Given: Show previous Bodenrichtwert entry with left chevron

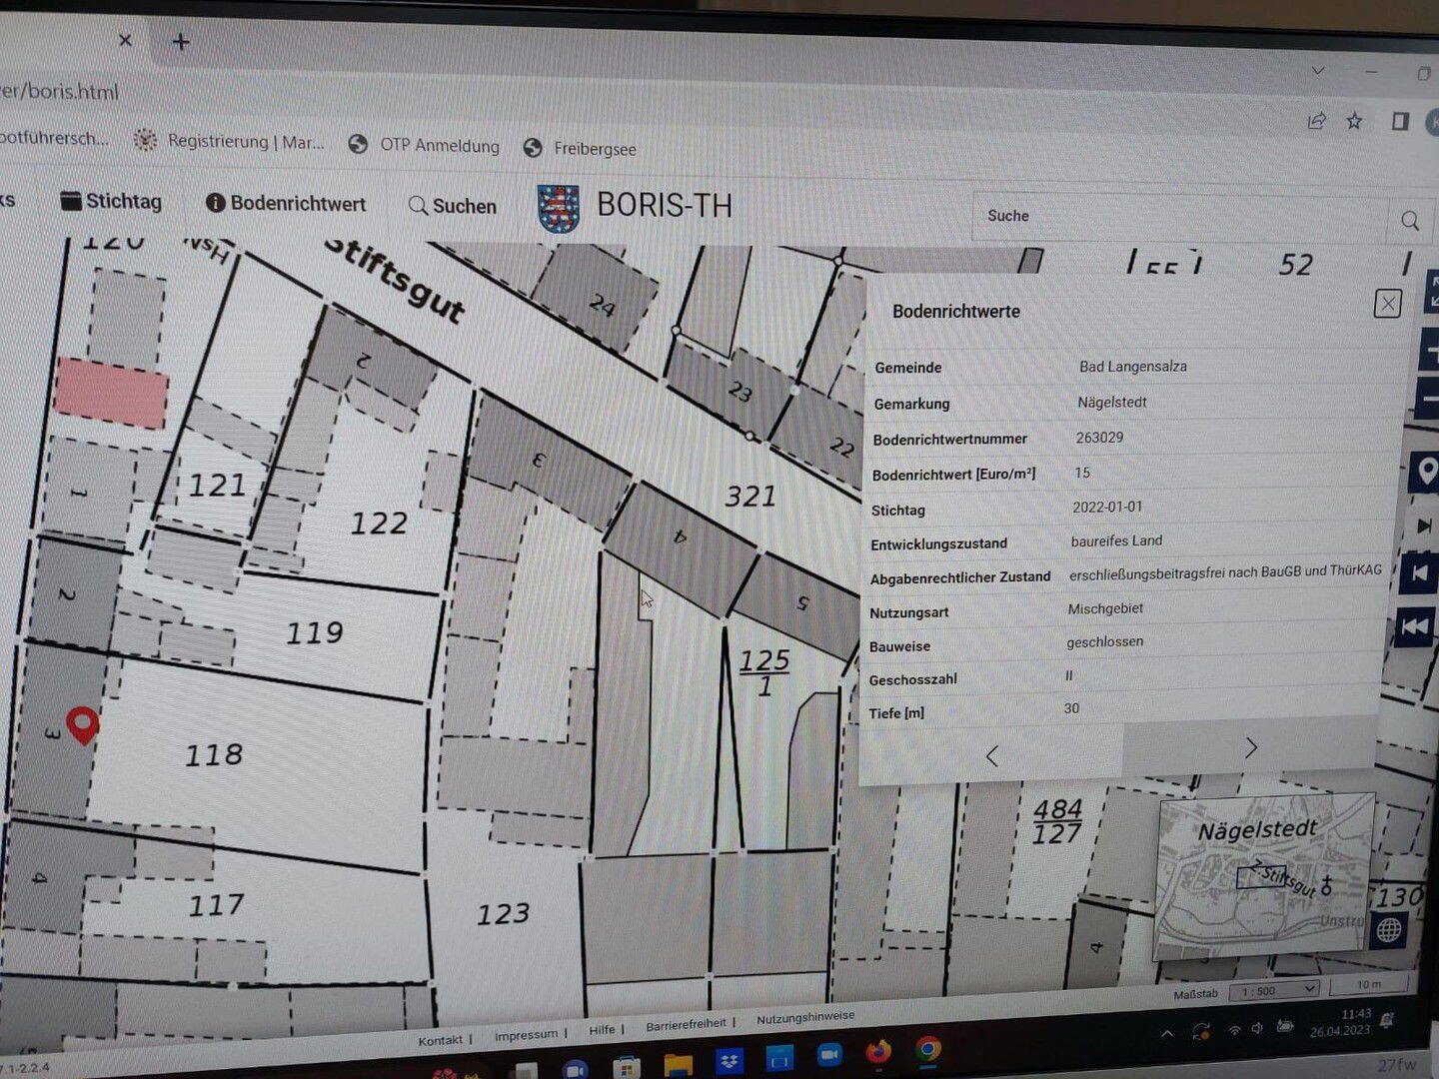Looking at the screenshot, I should point(991,756).
